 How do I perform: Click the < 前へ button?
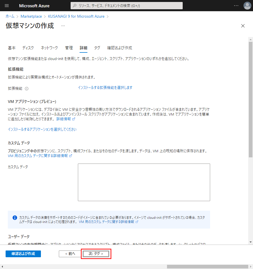click(70, 254)
